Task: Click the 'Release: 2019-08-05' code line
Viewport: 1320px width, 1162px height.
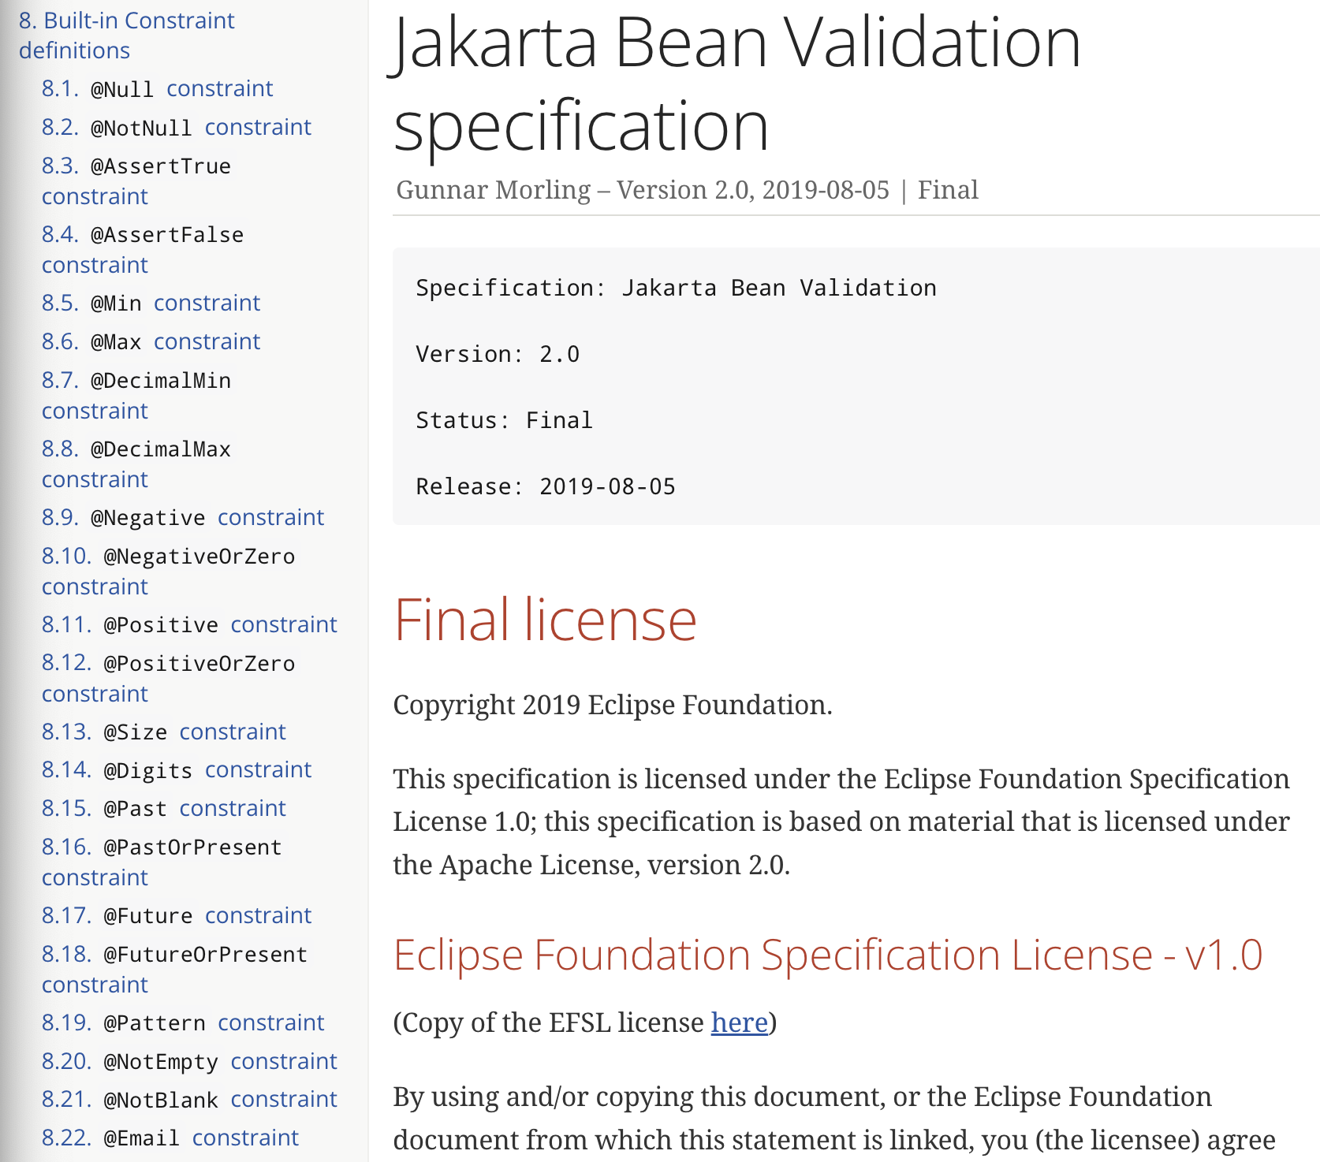Action: pos(546,486)
